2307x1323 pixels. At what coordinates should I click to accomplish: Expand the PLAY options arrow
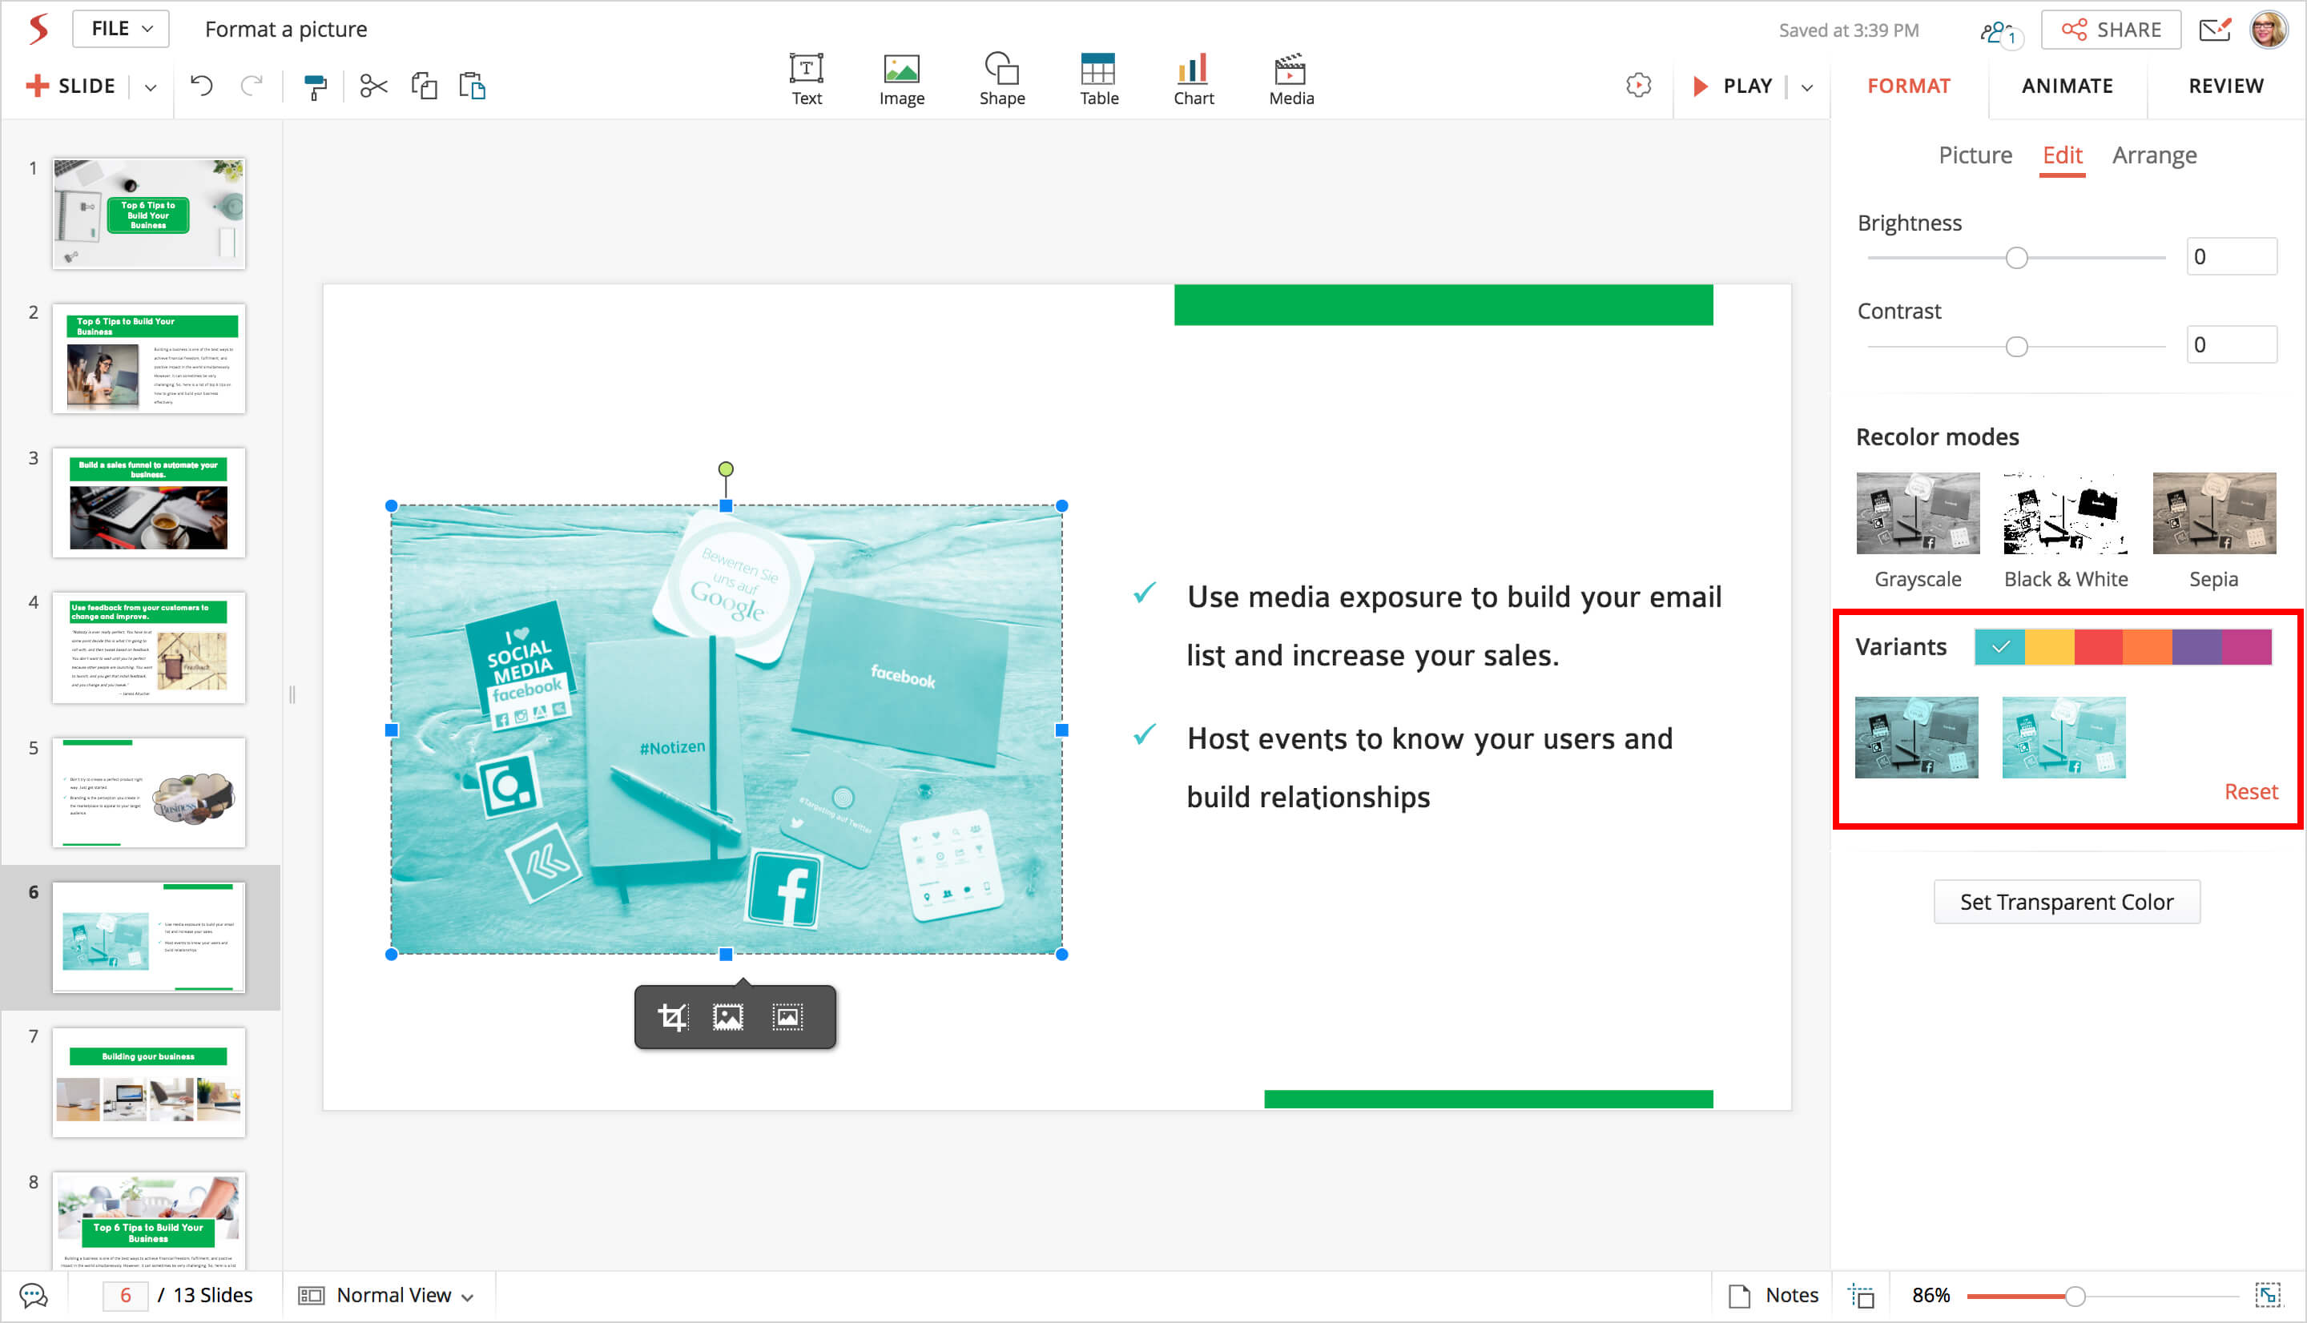(1807, 87)
